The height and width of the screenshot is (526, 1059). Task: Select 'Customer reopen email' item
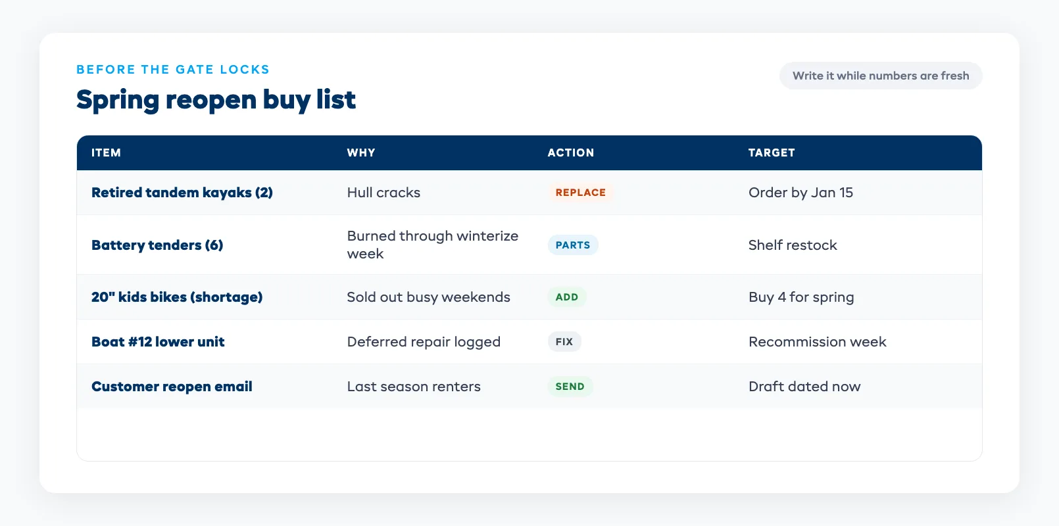(172, 387)
